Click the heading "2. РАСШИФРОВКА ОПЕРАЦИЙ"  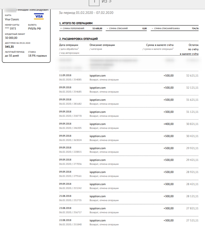(x=78, y=39)
